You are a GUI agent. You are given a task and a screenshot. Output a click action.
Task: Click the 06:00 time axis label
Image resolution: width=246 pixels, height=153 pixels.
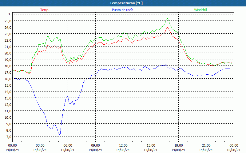pos(68,146)
